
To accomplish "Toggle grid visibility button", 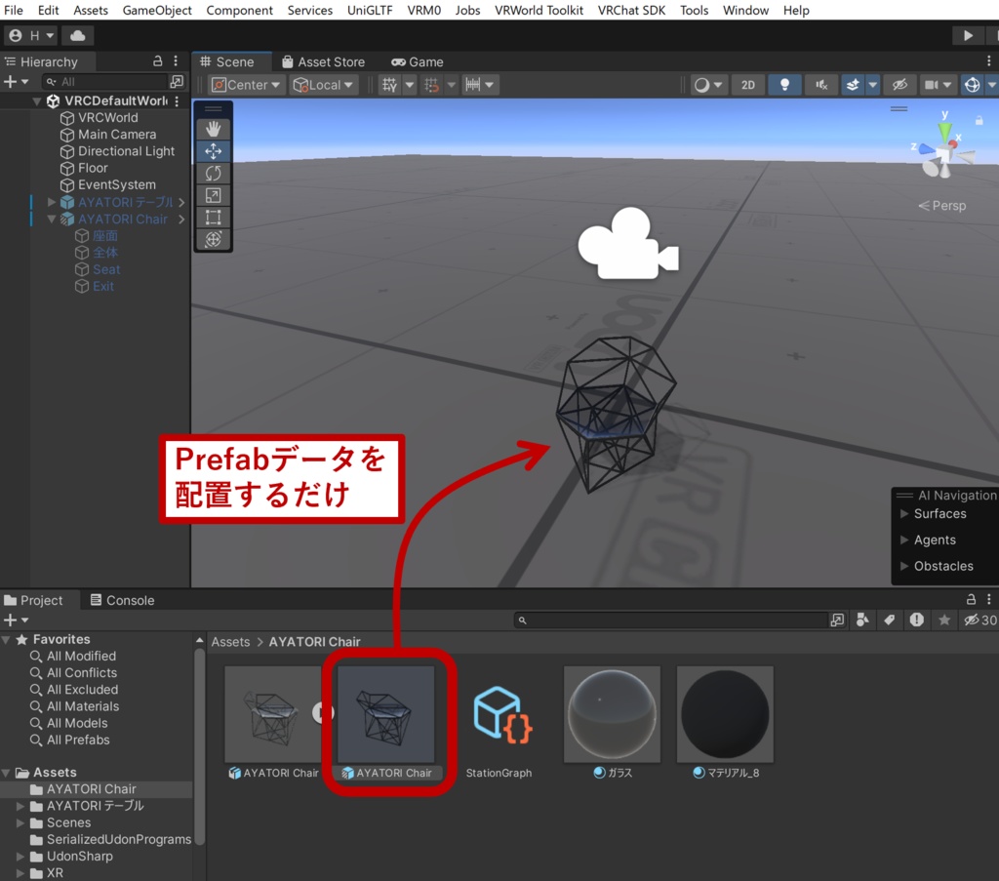I will click(x=389, y=85).
